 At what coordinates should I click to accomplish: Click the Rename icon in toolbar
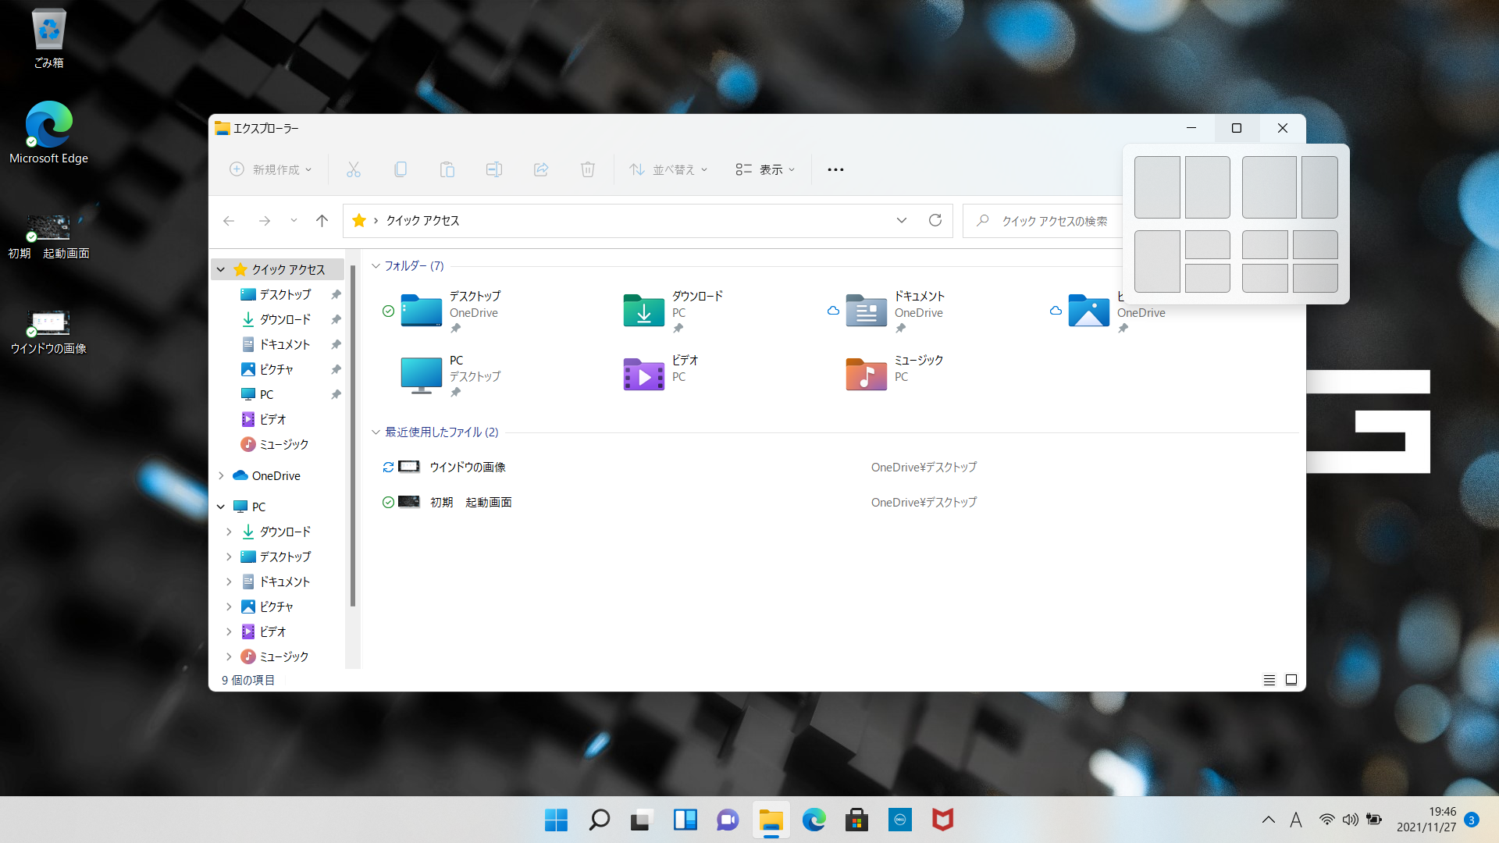[x=494, y=169]
